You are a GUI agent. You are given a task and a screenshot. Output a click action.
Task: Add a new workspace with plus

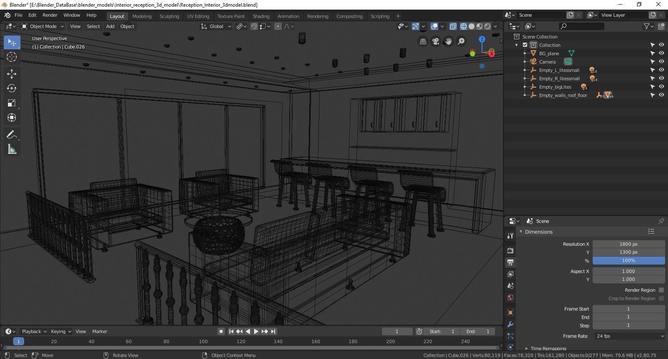pos(398,16)
